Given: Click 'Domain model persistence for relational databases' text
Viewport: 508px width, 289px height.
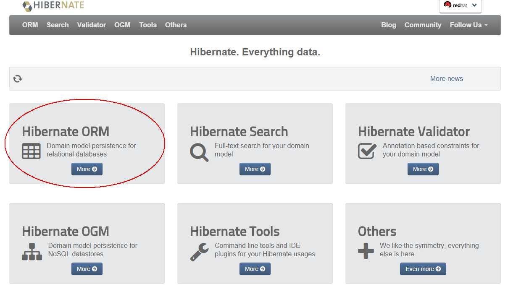Looking at the screenshot, I should click(91, 150).
